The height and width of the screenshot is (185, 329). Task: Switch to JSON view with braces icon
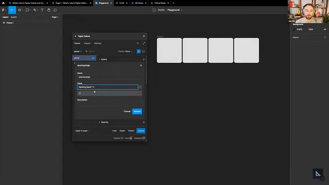pos(143,52)
